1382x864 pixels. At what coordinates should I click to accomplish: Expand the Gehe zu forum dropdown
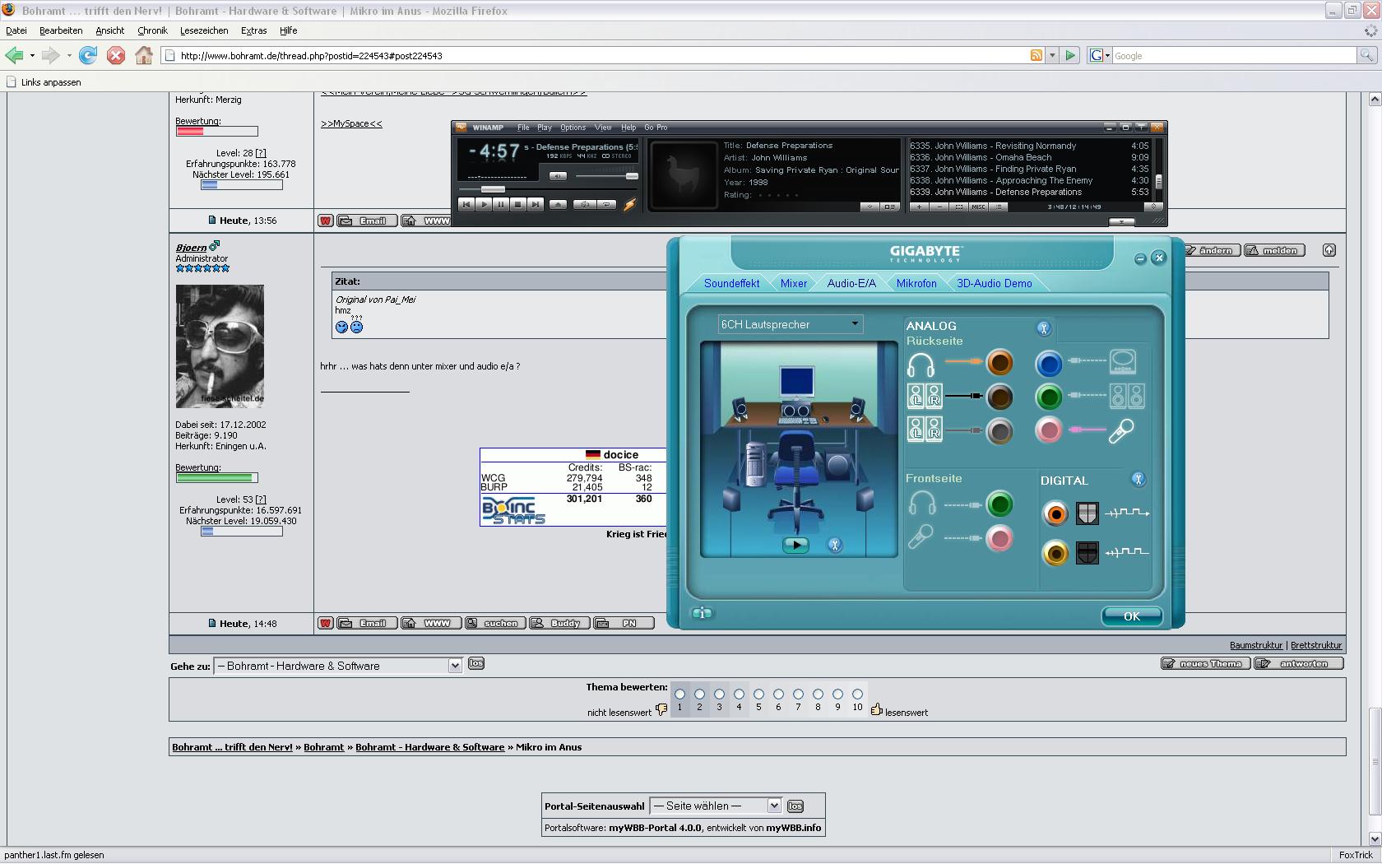tap(454, 666)
